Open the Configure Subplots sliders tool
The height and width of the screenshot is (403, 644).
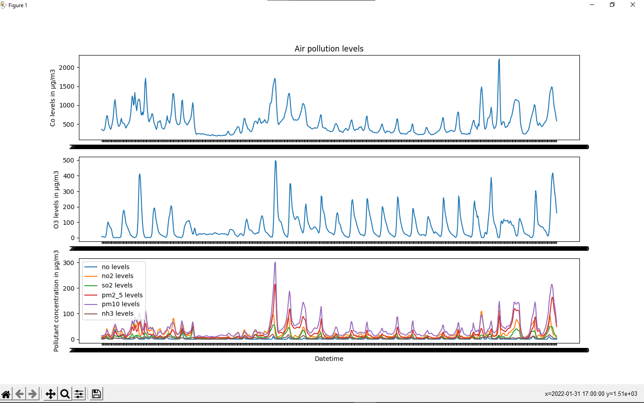[79, 394]
